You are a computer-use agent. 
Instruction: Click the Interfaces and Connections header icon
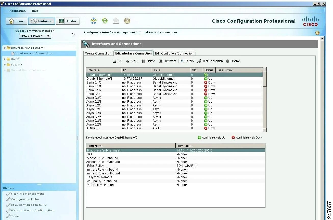point(86,44)
